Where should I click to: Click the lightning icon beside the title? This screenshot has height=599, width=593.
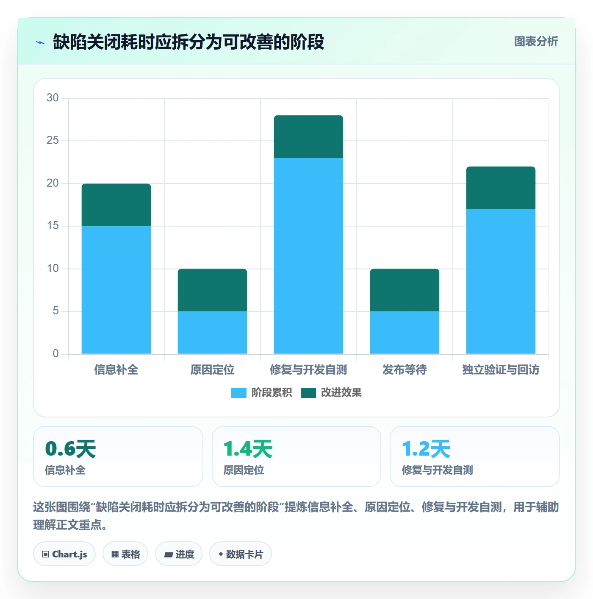click(x=40, y=42)
